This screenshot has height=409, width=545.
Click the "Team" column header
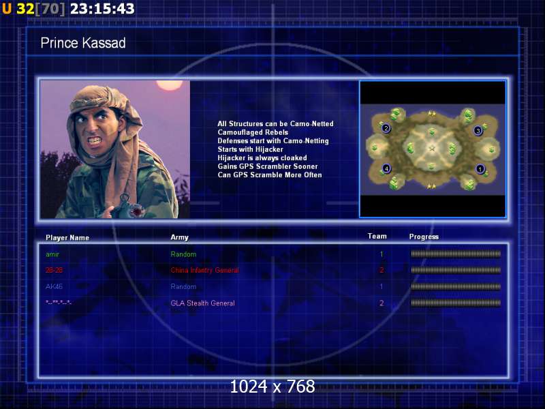tap(377, 236)
